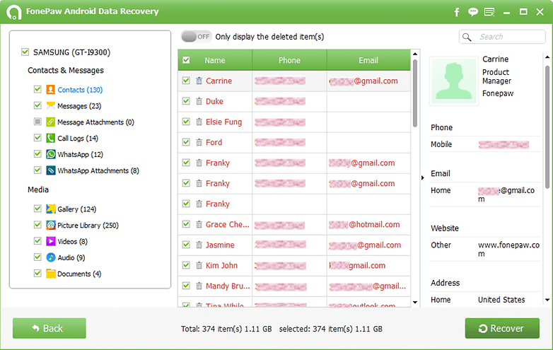Click the WhatsApp Attachments icon
This screenshot has height=350, width=553.
[x=51, y=170]
